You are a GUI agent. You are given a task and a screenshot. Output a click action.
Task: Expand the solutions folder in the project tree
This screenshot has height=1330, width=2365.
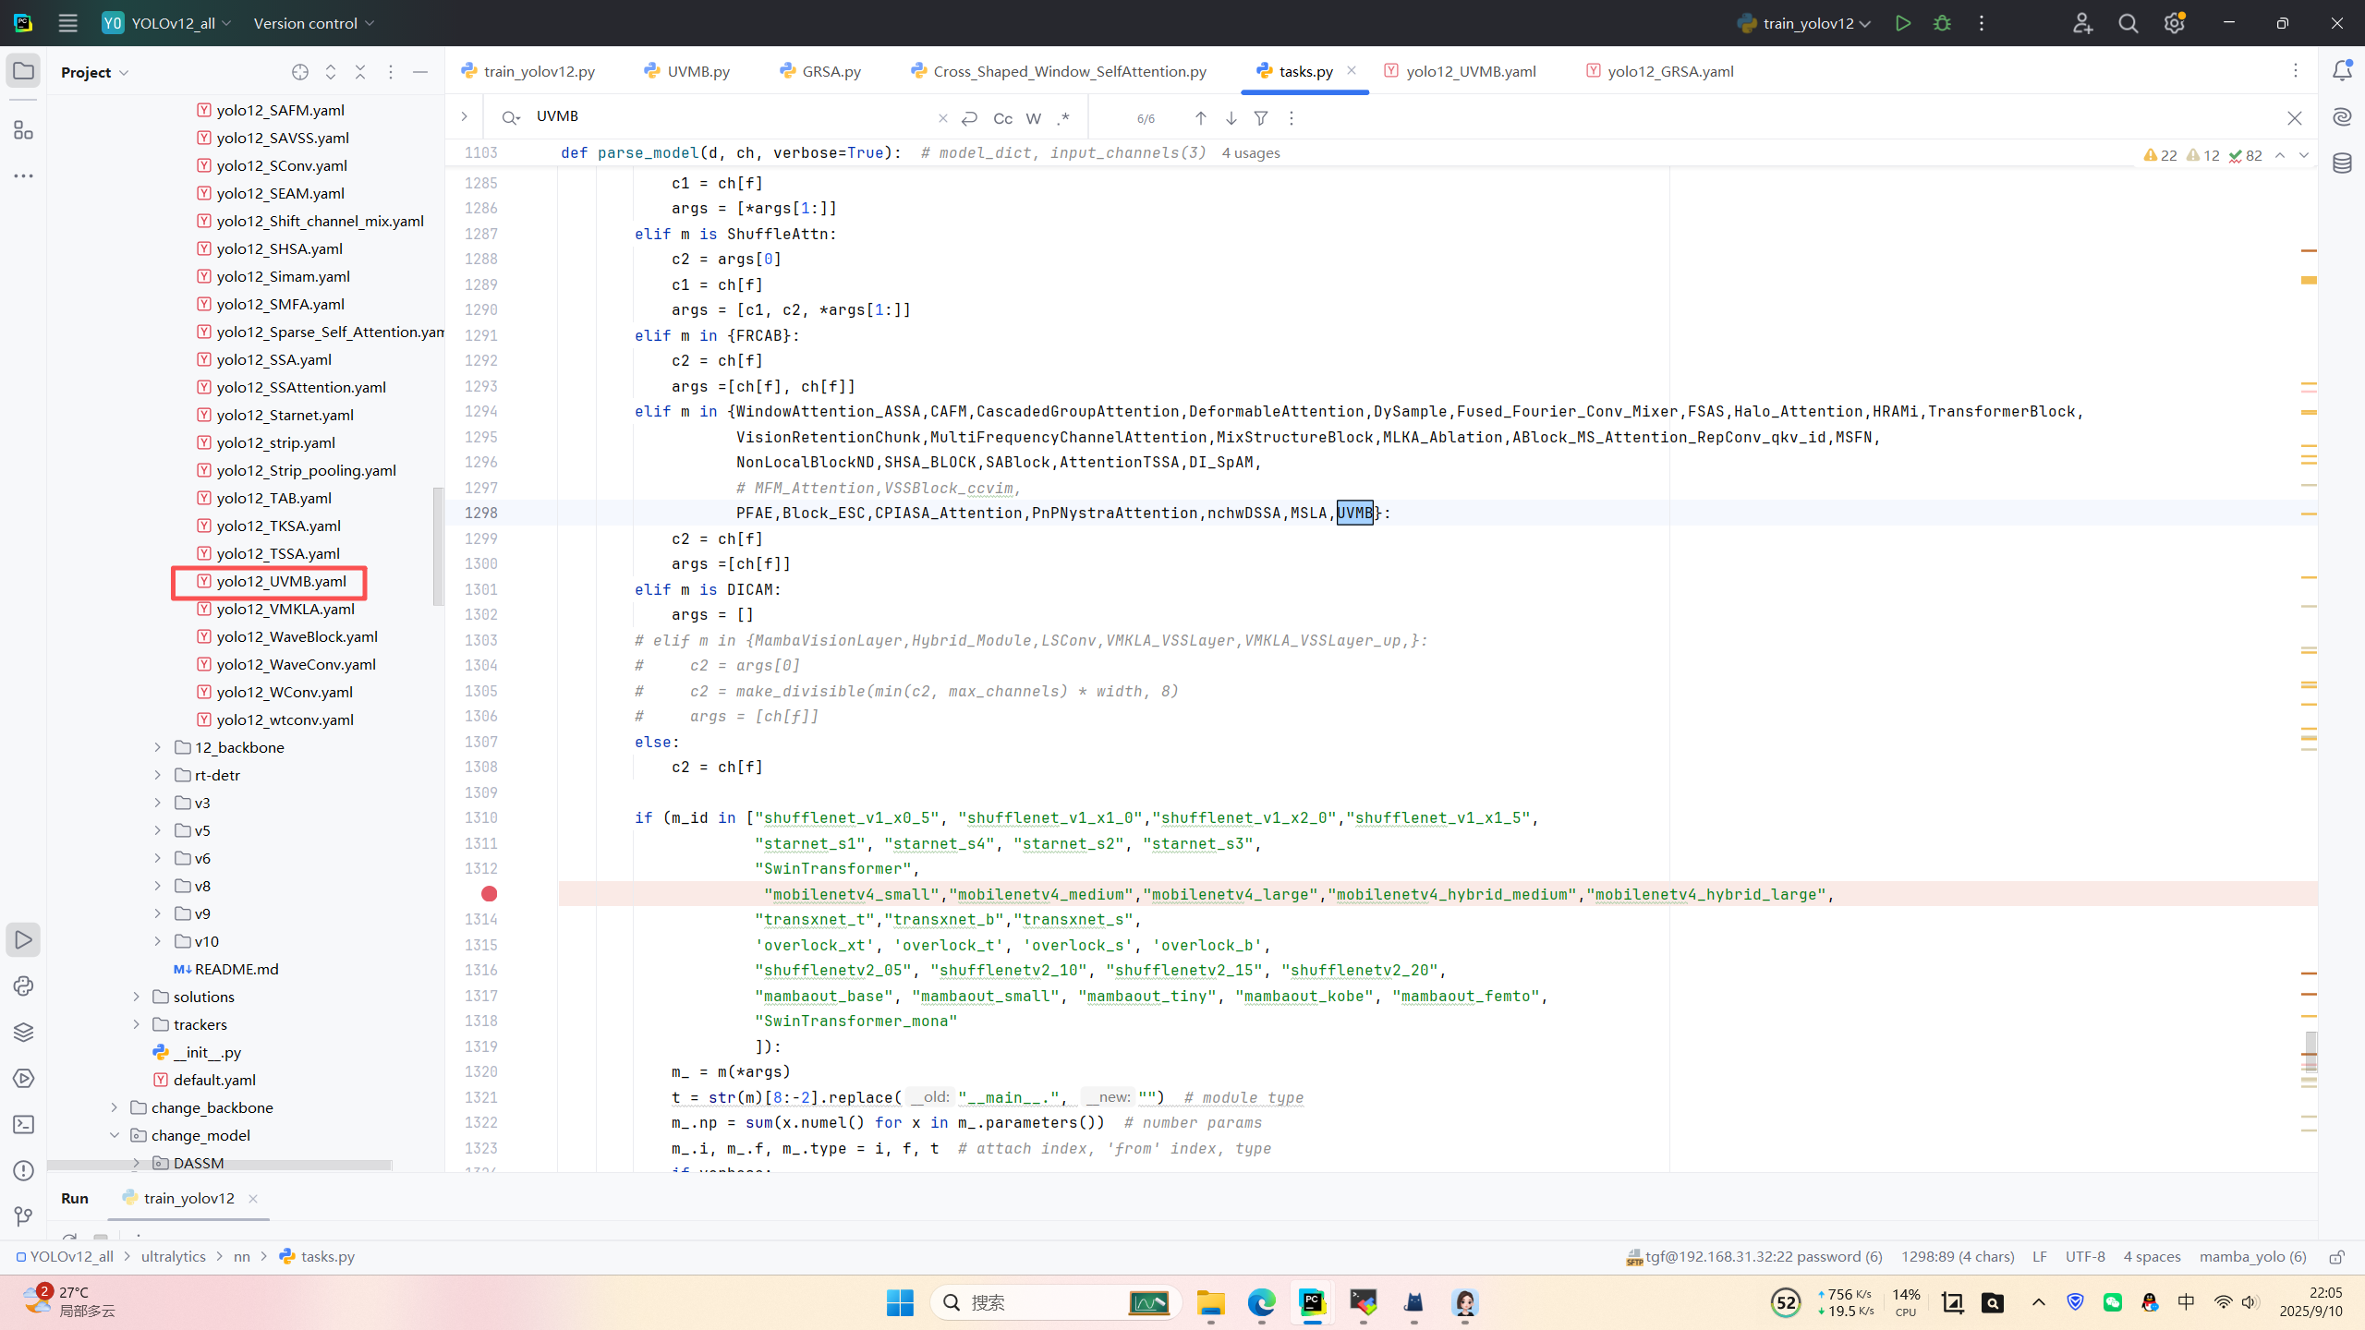pyautogui.click(x=136, y=997)
